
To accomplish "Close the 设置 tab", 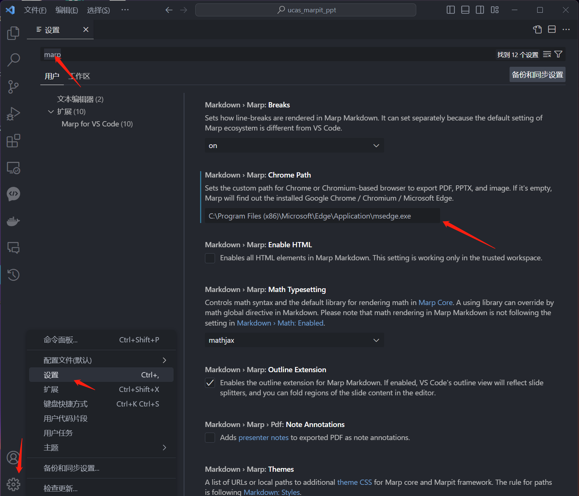I will (x=86, y=29).
